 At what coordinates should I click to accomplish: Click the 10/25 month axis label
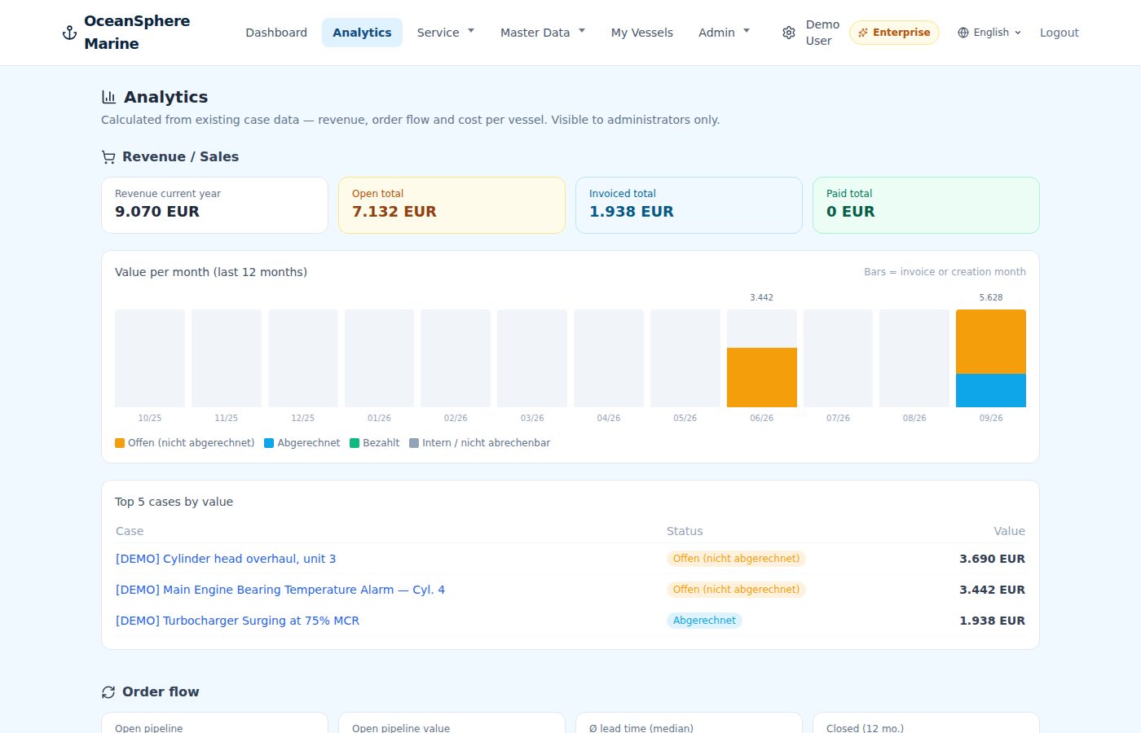click(150, 418)
